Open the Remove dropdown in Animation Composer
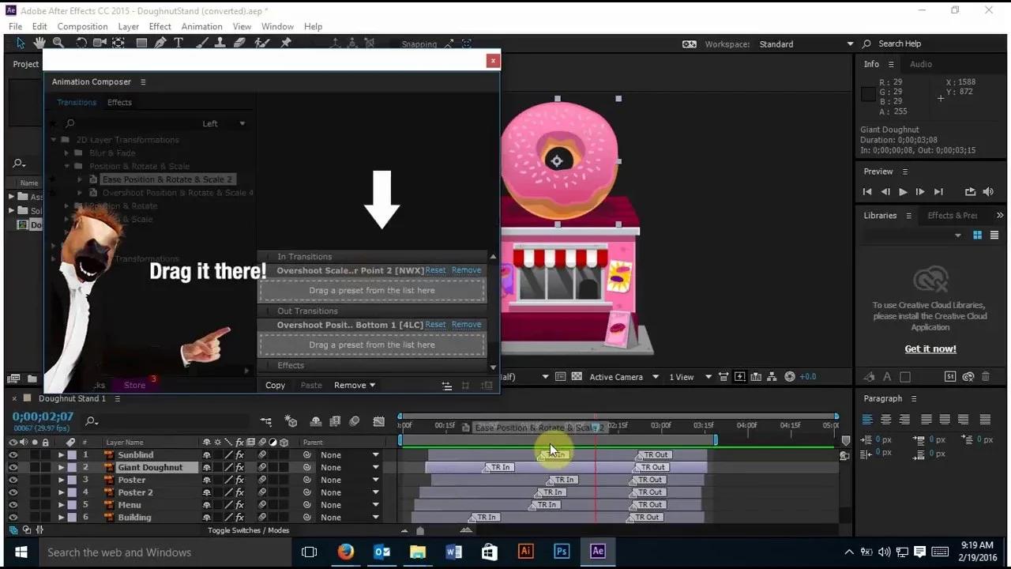The width and height of the screenshot is (1011, 569). 354,385
